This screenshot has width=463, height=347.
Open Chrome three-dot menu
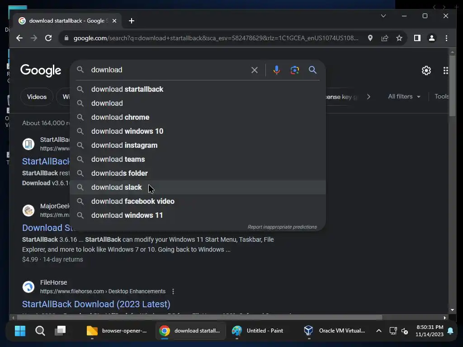tap(446, 38)
